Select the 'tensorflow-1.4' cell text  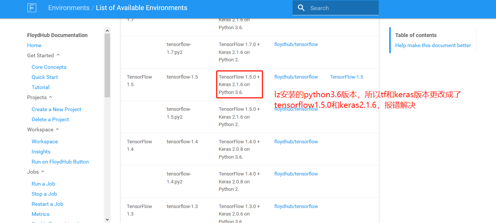tap(182, 141)
